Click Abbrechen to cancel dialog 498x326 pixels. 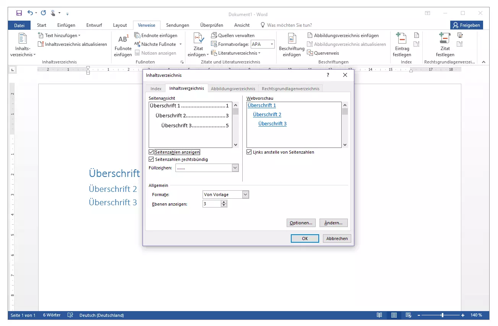coord(337,238)
